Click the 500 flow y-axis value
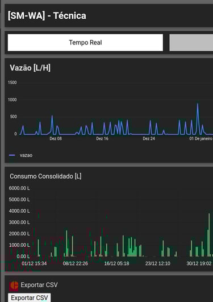The height and width of the screenshot is (302, 213). pyautogui.click(x=14, y=117)
